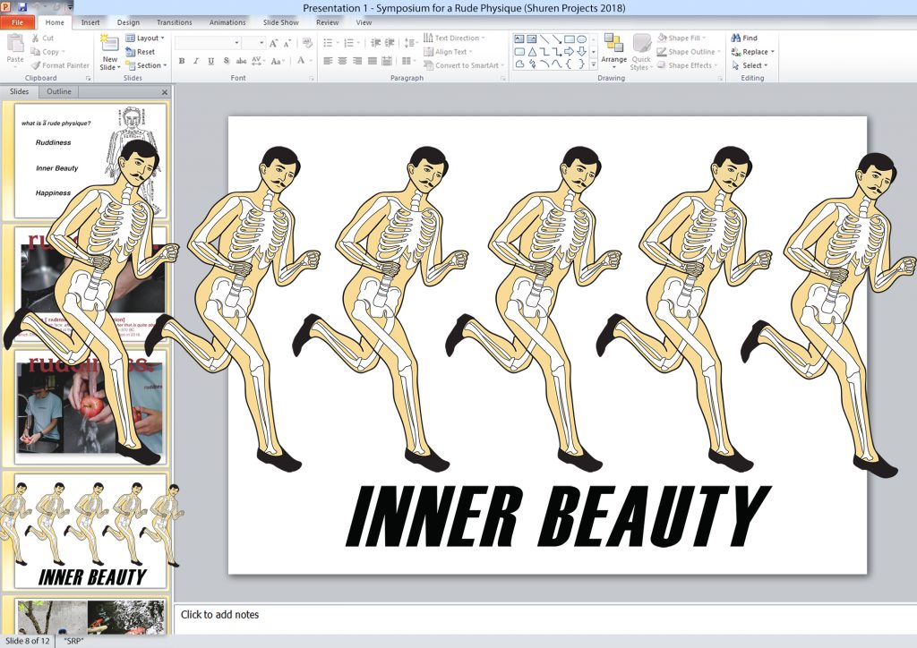Click the Increase Font Size icon
The width and height of the screenshot is (917, 648).
pos(274,43)
